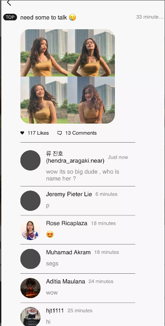165x326 pixels.
Task: Tap hendra_aragaki.near's grey avatar
Action: pos(30,160)
